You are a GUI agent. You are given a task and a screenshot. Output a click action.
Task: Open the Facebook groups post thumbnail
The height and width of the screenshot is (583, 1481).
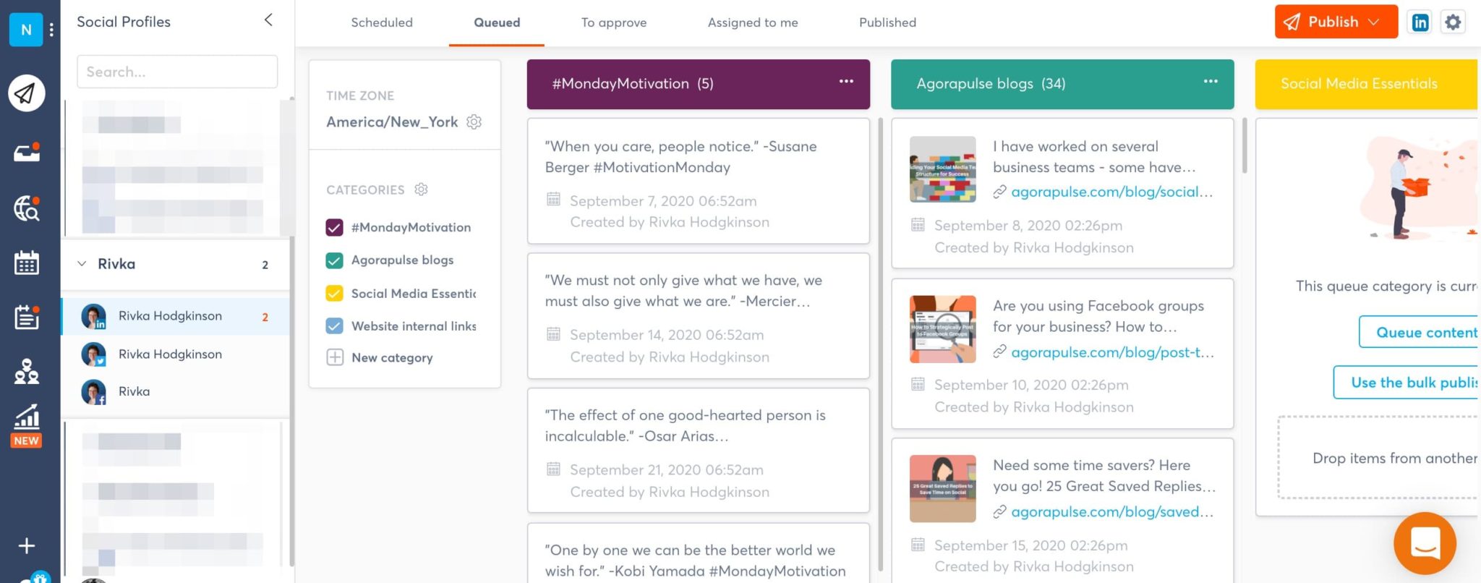942,329
